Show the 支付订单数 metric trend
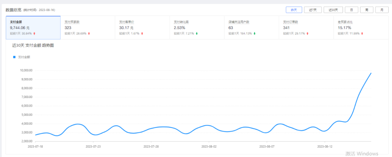The image size is (392, 157). (x=306, y=27)
